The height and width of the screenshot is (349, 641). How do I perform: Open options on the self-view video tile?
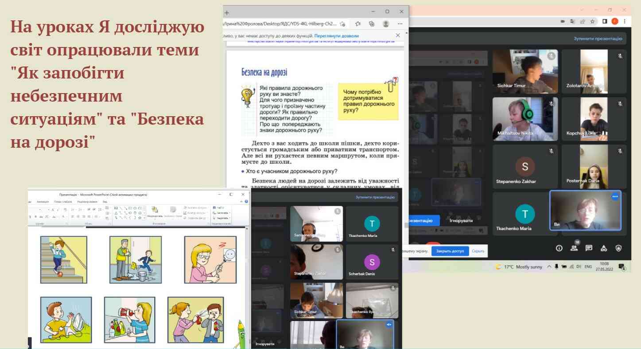point(614,197)
